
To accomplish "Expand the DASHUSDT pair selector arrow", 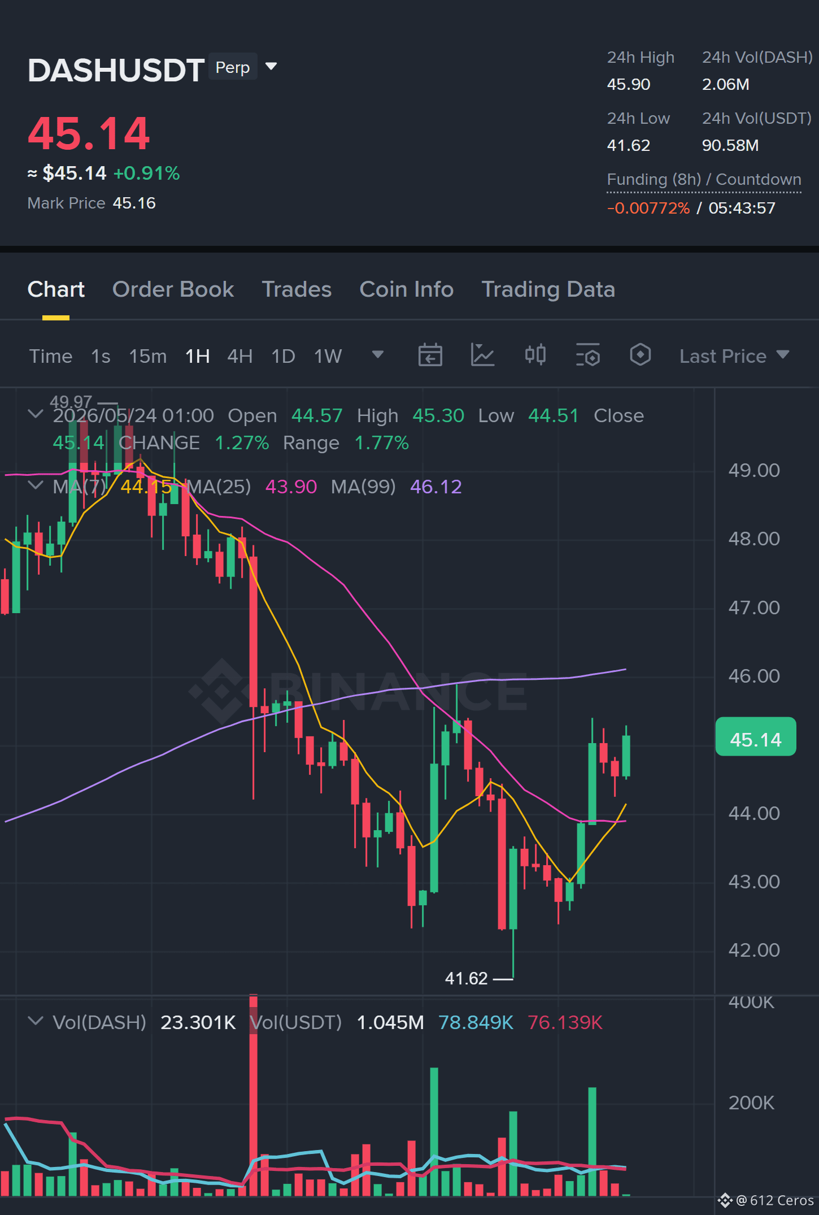I will pos(271,67).
